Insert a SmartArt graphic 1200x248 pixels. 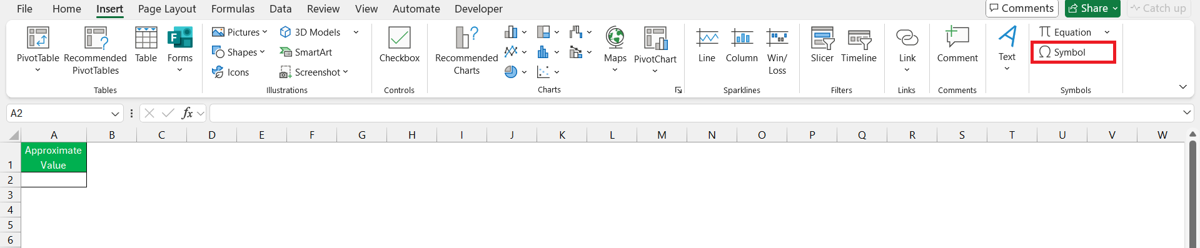(306, 52)
